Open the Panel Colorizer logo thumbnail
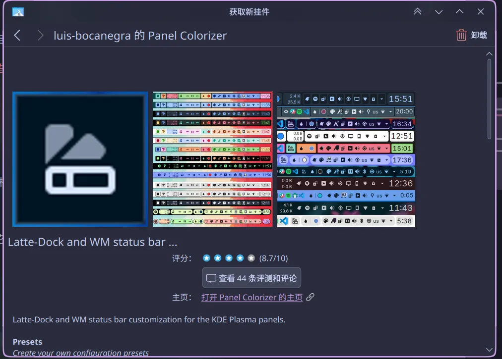This screenshot has height=359, width=502. tap(80, 159)
